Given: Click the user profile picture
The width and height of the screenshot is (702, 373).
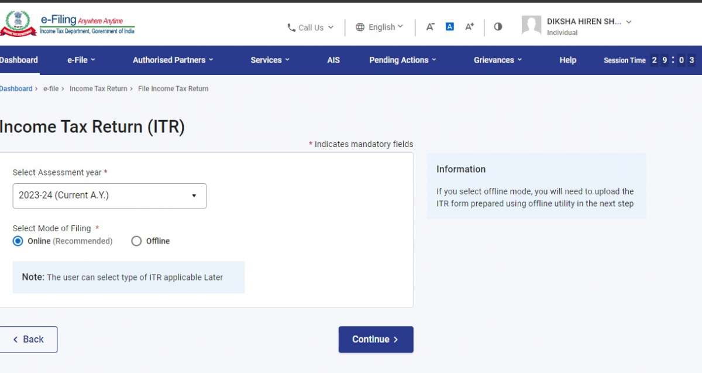Looking at the screenshot, I should (531, 25).
